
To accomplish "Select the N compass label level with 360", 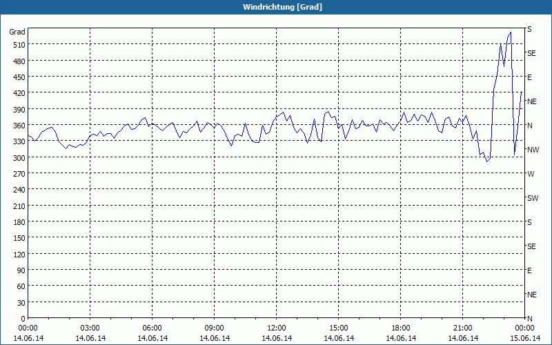I will click(x=530, y=126).
